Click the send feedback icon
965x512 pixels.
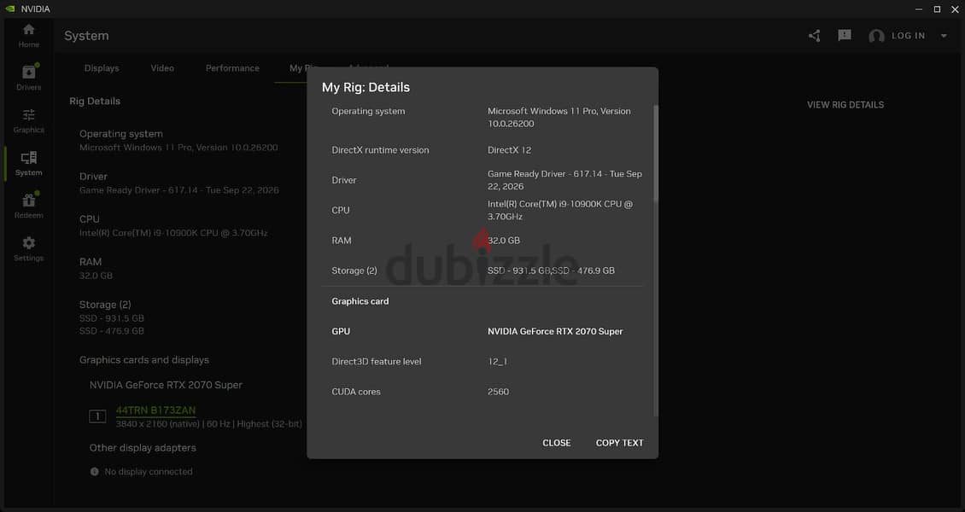pos(845,36)
